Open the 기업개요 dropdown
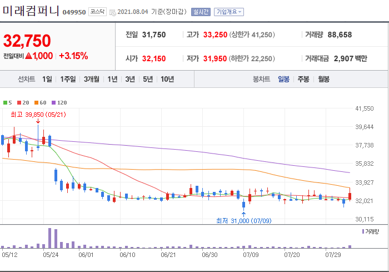This screenshot has width=389, height=272. point(229,12)
